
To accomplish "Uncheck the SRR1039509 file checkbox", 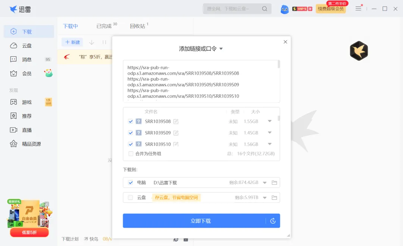I will [131, 133].
